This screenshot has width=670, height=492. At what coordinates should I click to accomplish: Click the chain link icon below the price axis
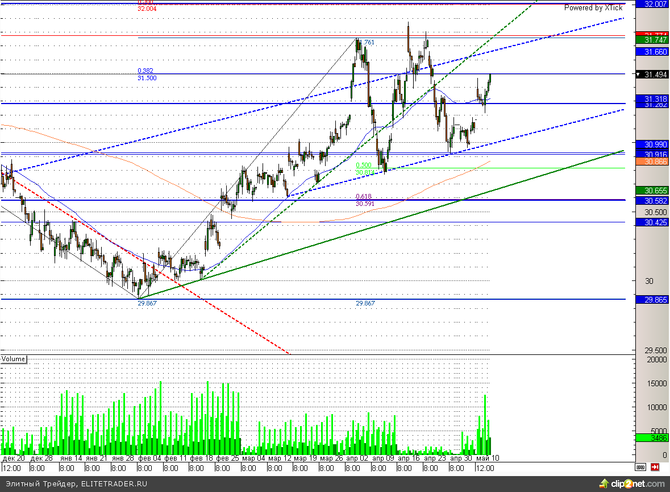click(x=640, y=468)
